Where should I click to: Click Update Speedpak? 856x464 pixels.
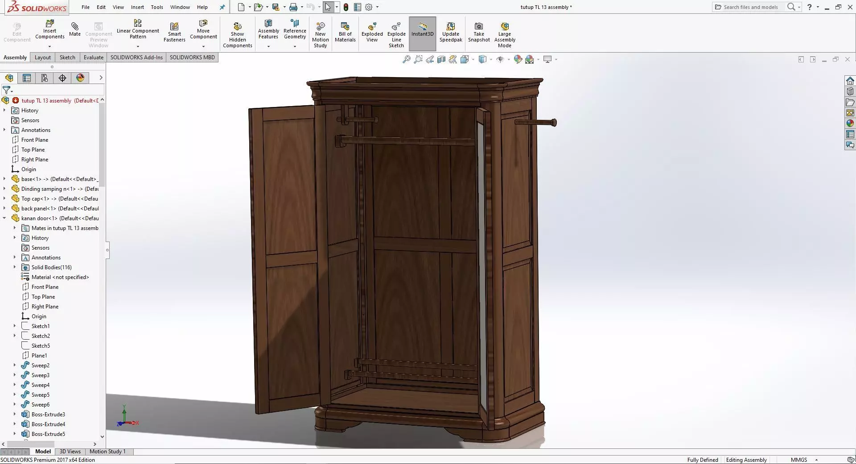coord(451,32)
